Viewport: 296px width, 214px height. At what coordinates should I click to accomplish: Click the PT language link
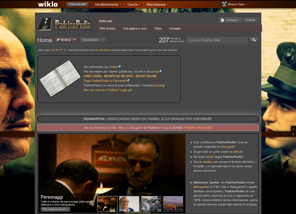pyautogui.click(x=61, y=50)
